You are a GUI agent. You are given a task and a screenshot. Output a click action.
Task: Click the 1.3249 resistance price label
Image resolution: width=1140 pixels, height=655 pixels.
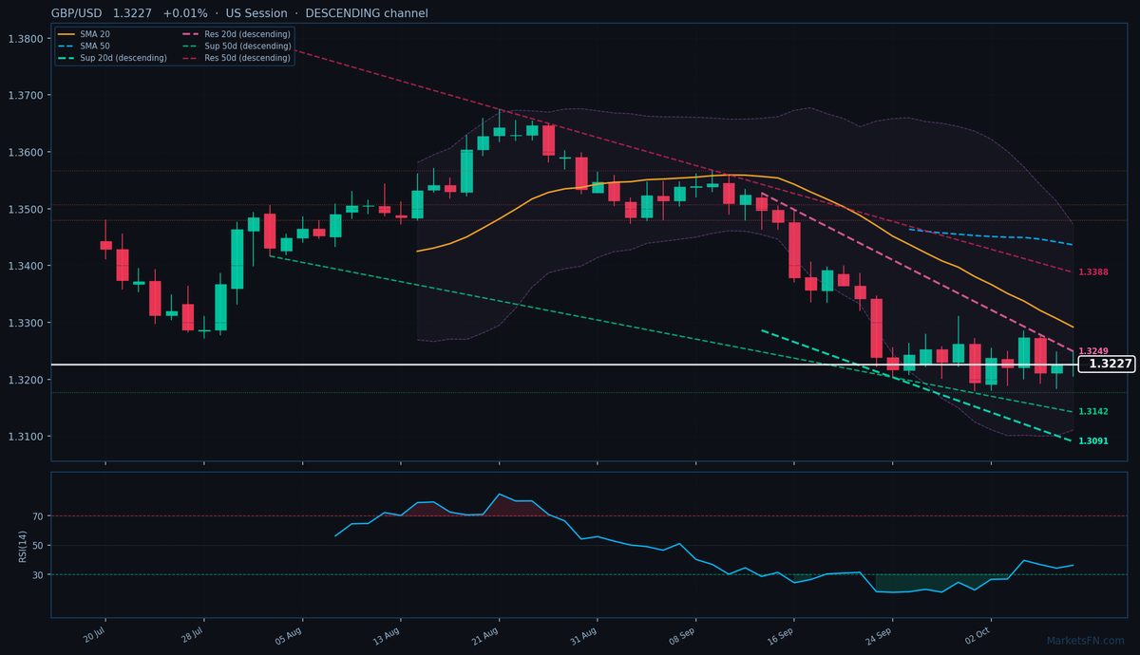[x=1093, y=351]
